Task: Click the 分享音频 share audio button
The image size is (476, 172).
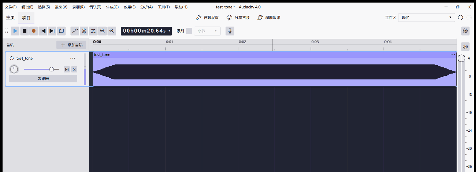Action: pos(238,18)
